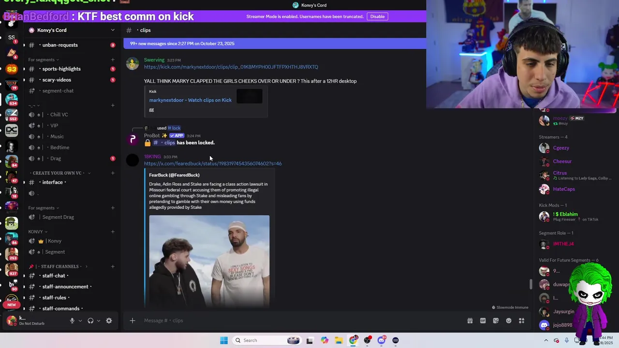Open the server icon with badge 253

pyautogui.click(x=12, y=254)
